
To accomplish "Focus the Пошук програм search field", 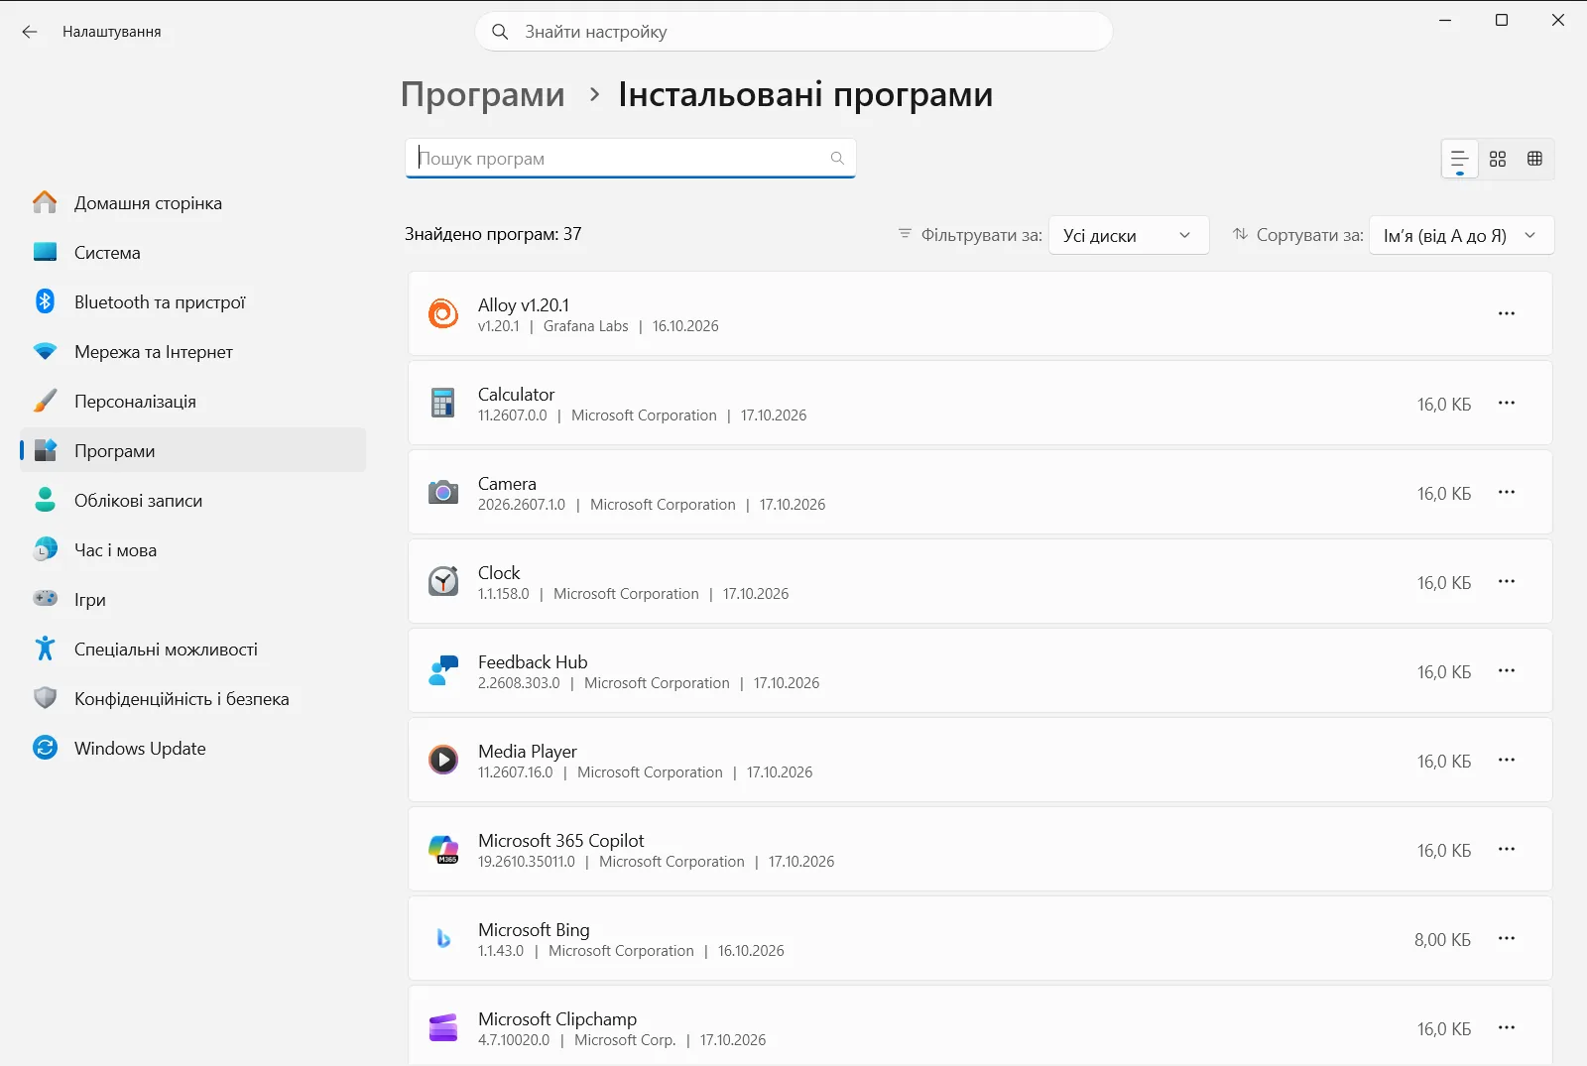I will (x=630, y=159).
